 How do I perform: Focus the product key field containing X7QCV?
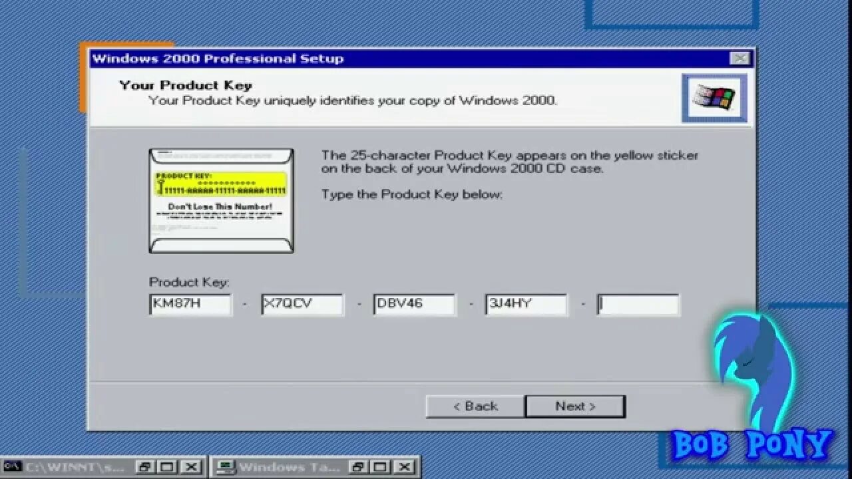[x=302, y=305]
